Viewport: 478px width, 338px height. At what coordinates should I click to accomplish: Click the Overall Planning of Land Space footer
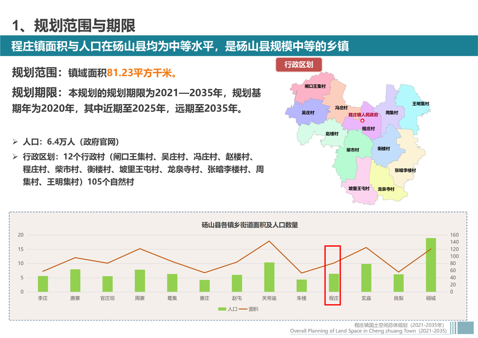368,331
